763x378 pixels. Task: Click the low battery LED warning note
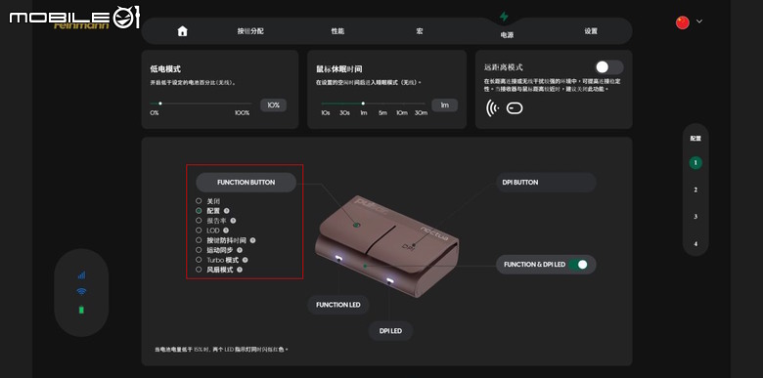coord(221,350)
